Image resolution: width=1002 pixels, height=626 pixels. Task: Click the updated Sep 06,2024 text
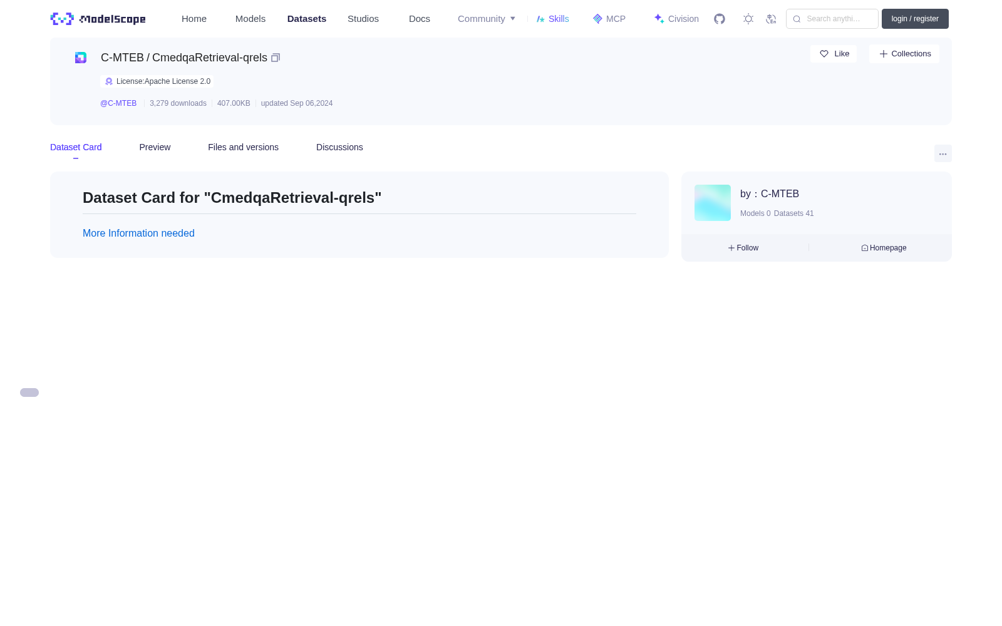point(297,103)
